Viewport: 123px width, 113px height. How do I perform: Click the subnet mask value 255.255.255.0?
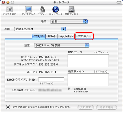pyautogui.click(x=48, y=64)
